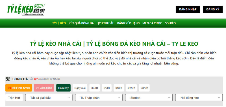Open the KẾT QUẢ BÓNG ĐÁ menu item

pyautogui.click(x=81, y=23)
